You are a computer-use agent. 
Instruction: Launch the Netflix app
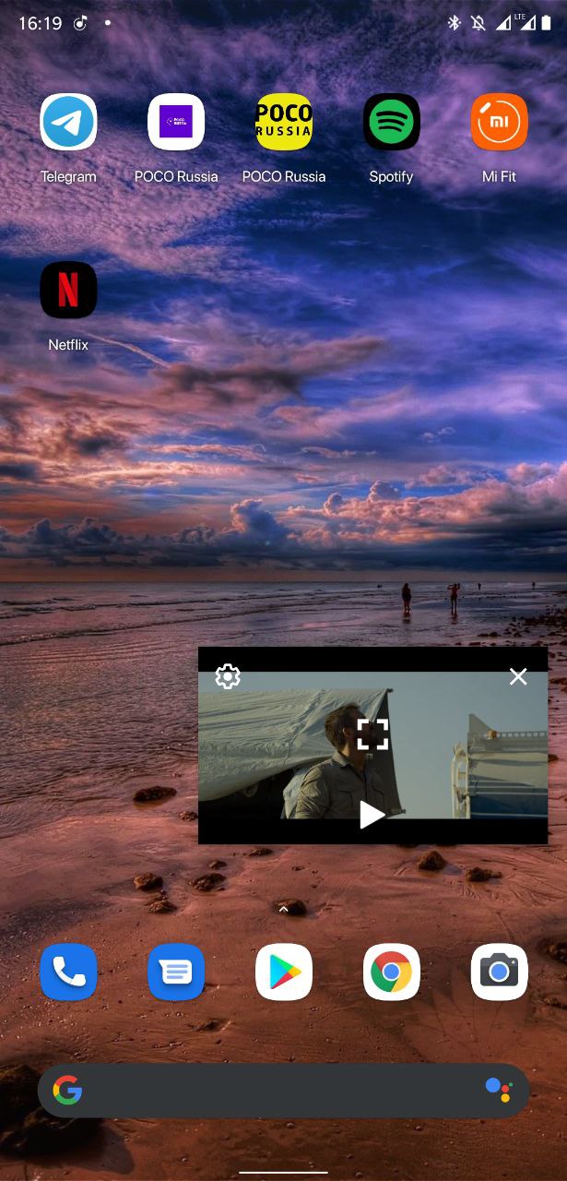point(68,290)
